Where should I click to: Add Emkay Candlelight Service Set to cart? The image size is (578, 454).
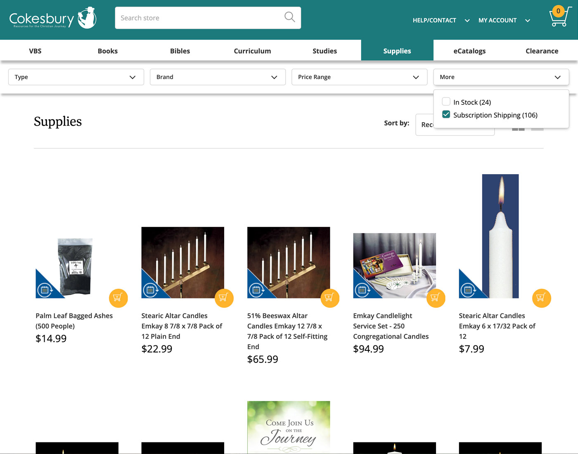tap(436, 298)
